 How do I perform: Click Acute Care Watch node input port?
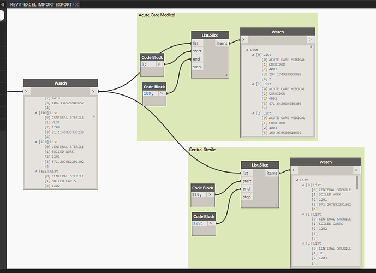[244, 39]
